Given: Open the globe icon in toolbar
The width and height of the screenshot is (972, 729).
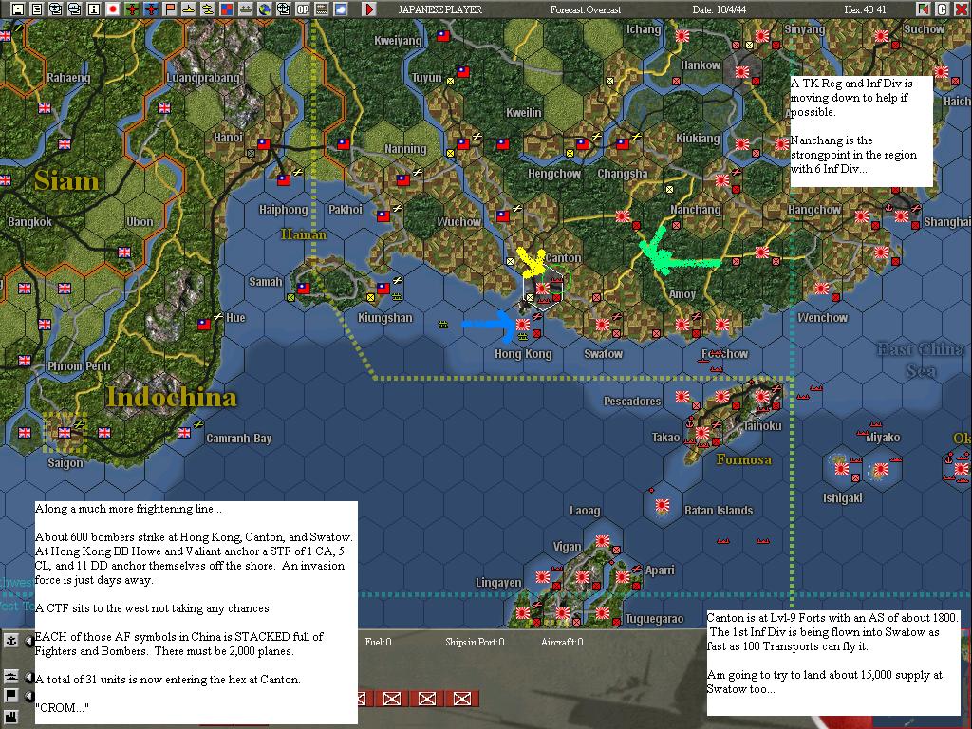Looking at the screenshot, I should (x=265, y=9).
